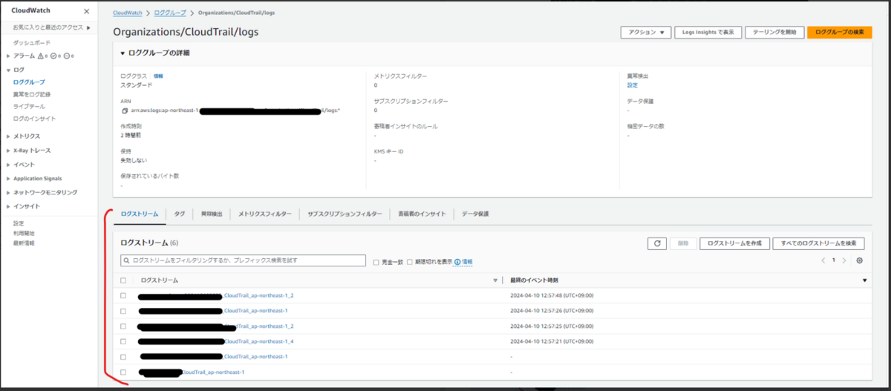Click テーリングを開始 button
The image size is (891, 391).
click(x=774, y=33)
